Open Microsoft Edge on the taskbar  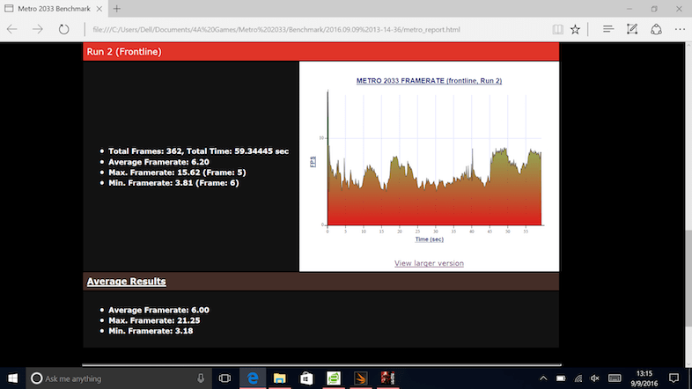253,378
